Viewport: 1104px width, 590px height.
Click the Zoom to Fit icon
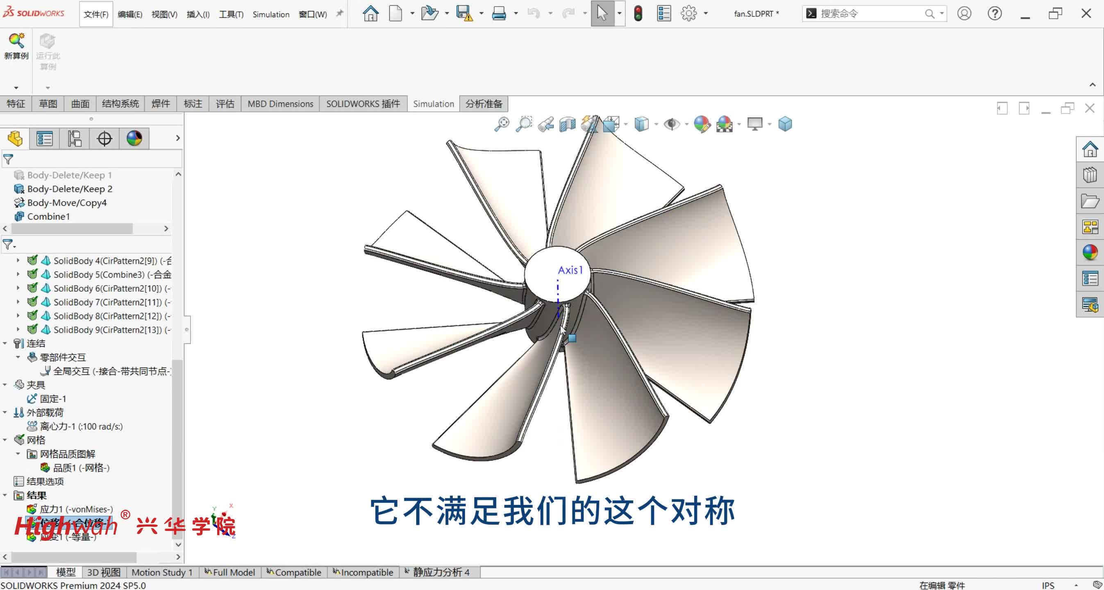[x=502, y=124]
